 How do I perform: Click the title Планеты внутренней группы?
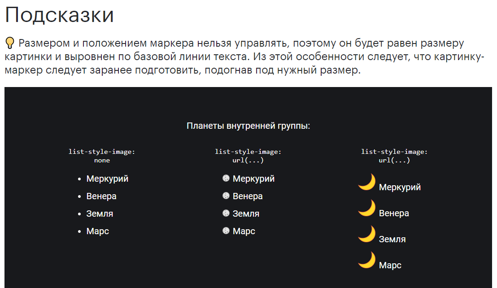(x=248, y=126)
